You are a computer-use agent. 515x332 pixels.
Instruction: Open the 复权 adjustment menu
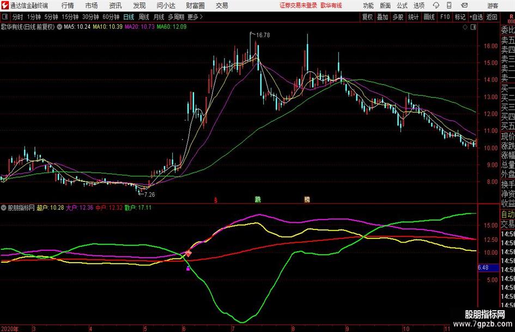tap(367, 17)
